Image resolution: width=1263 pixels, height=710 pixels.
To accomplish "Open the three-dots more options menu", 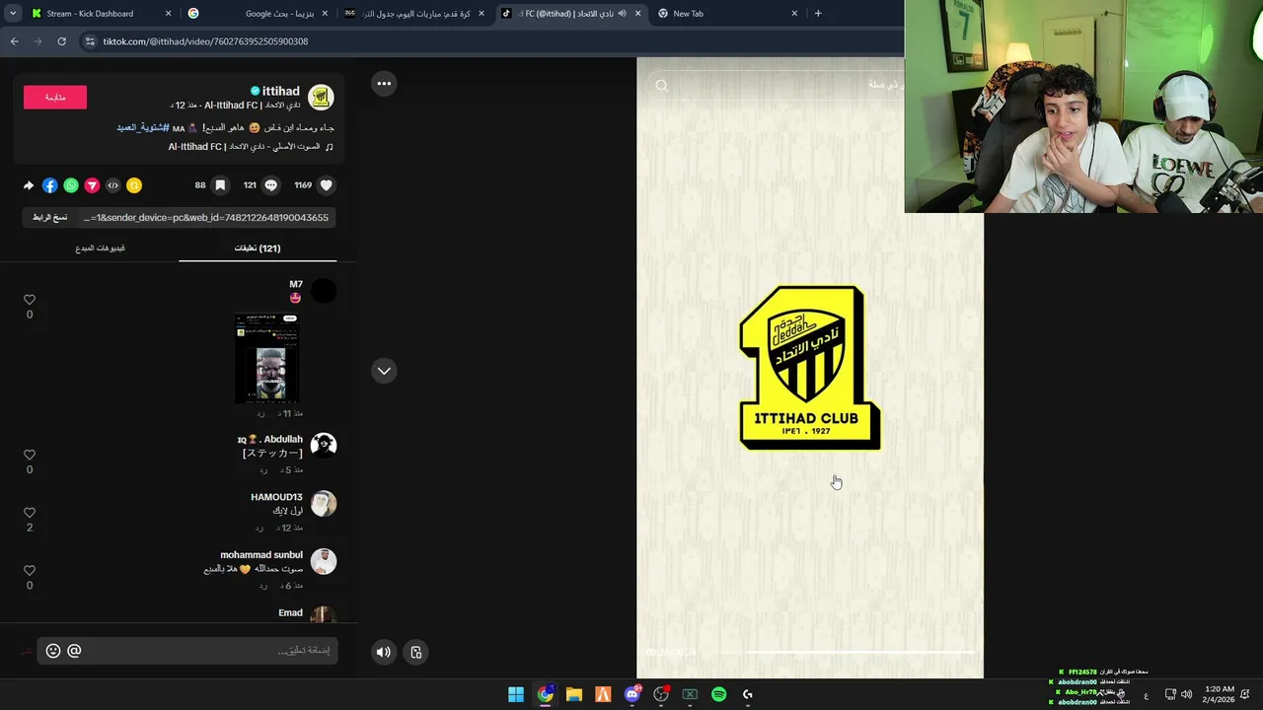I will click(384, 84).
